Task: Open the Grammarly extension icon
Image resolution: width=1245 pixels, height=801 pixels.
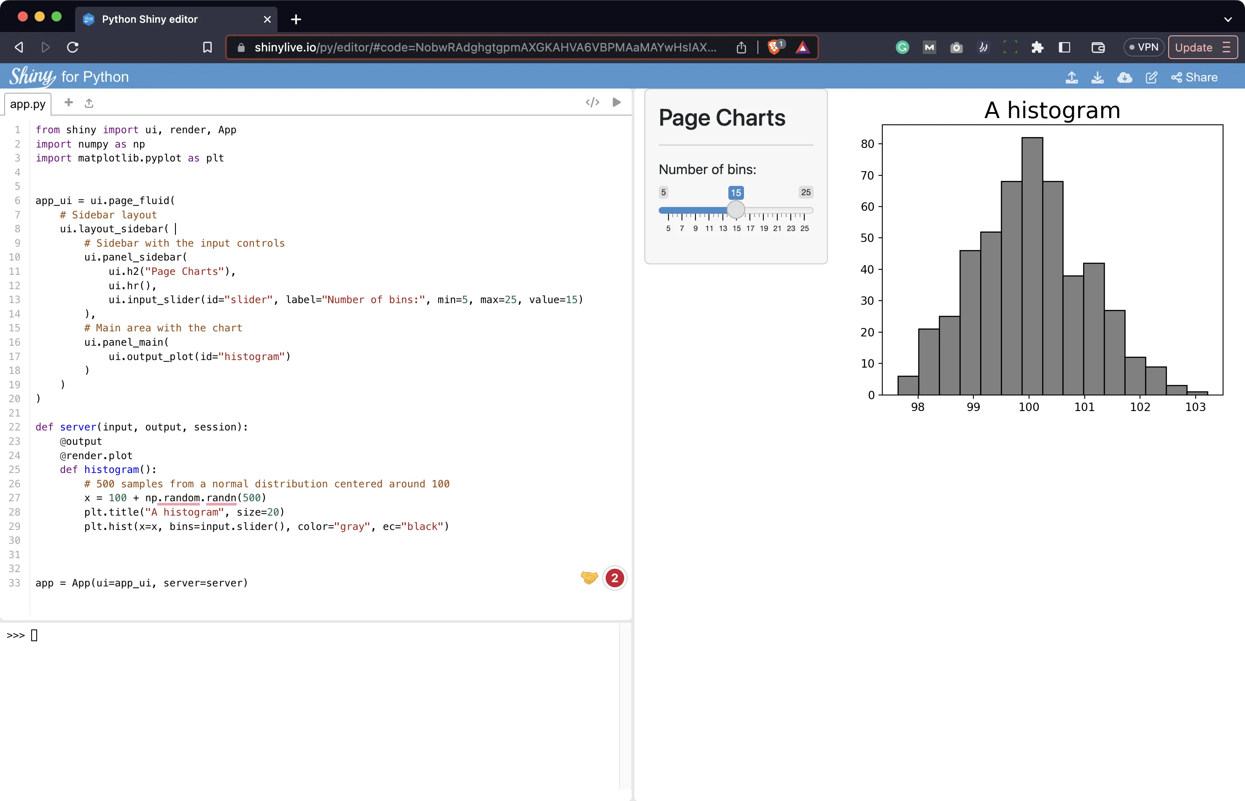Action: pyautogui.click(x=902, y=47)
